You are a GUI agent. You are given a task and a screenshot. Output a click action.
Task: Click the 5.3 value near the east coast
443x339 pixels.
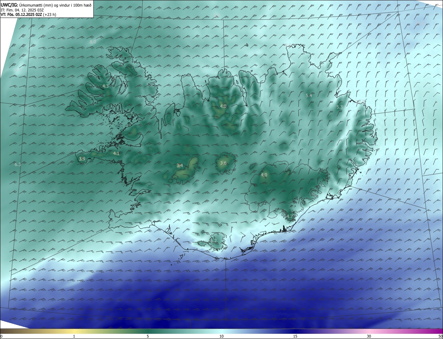pyautogui.click(x=340, y=107)
